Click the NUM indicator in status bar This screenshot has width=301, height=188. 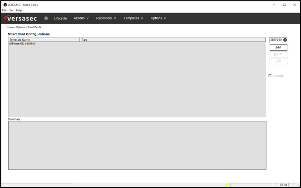pyautogui.click(x=284, y=185)
